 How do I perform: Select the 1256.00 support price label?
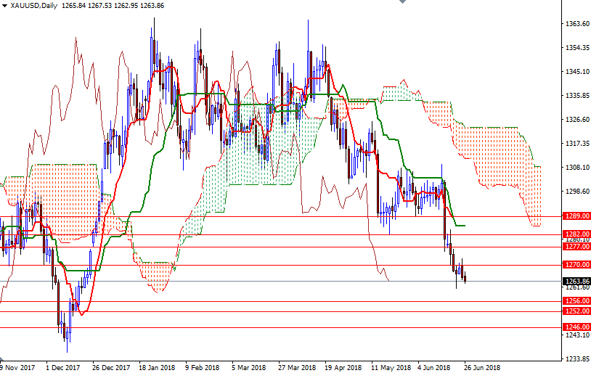(x=575, y=301)
